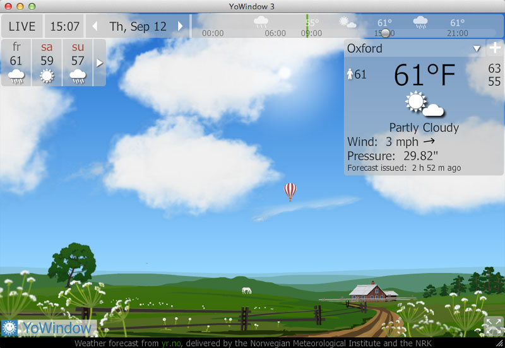Open Sunday forecast tile
The height and width of the screenshot is (348, 505).
tap(78, 62)
